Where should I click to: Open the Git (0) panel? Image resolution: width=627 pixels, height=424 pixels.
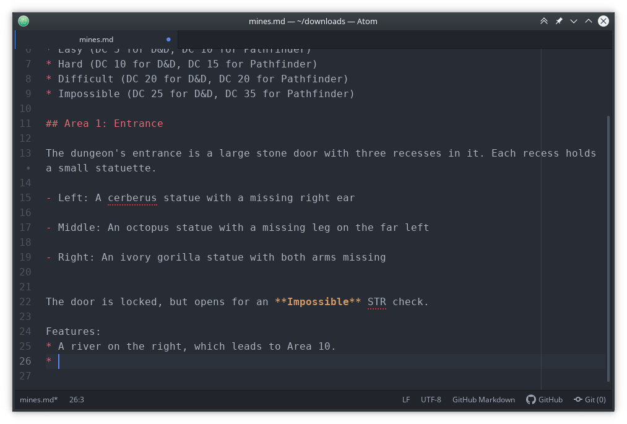[589, 400]
